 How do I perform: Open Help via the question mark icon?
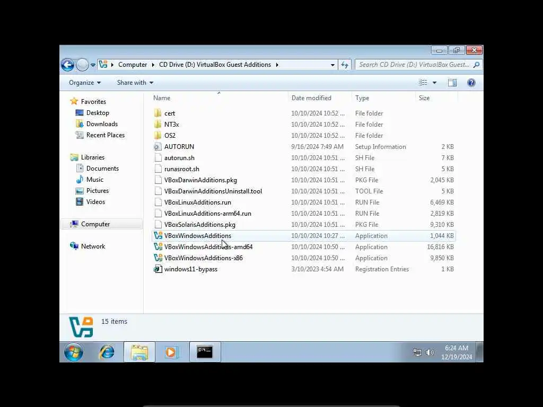[x=471, y=82]
